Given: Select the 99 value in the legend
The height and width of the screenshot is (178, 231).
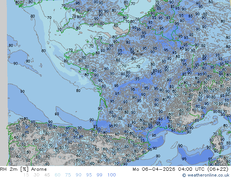Looking at the screenshot, I should [99, 175].
